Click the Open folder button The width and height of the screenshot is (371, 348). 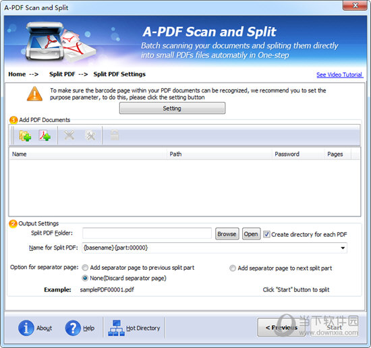(251, 234)
